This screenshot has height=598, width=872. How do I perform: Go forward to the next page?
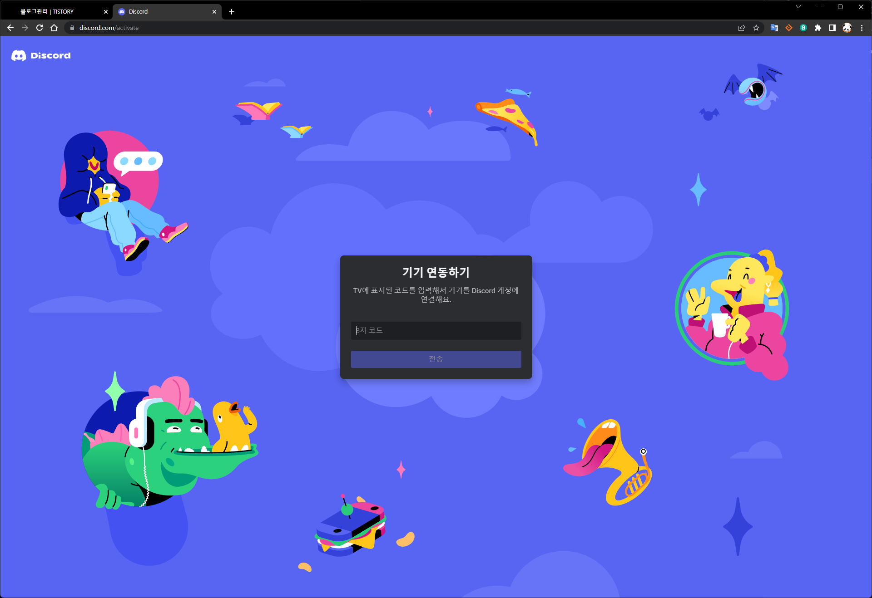pyautogui.click(x=25, y=28)
